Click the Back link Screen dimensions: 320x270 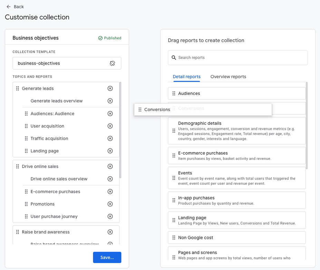coord(19,7)
